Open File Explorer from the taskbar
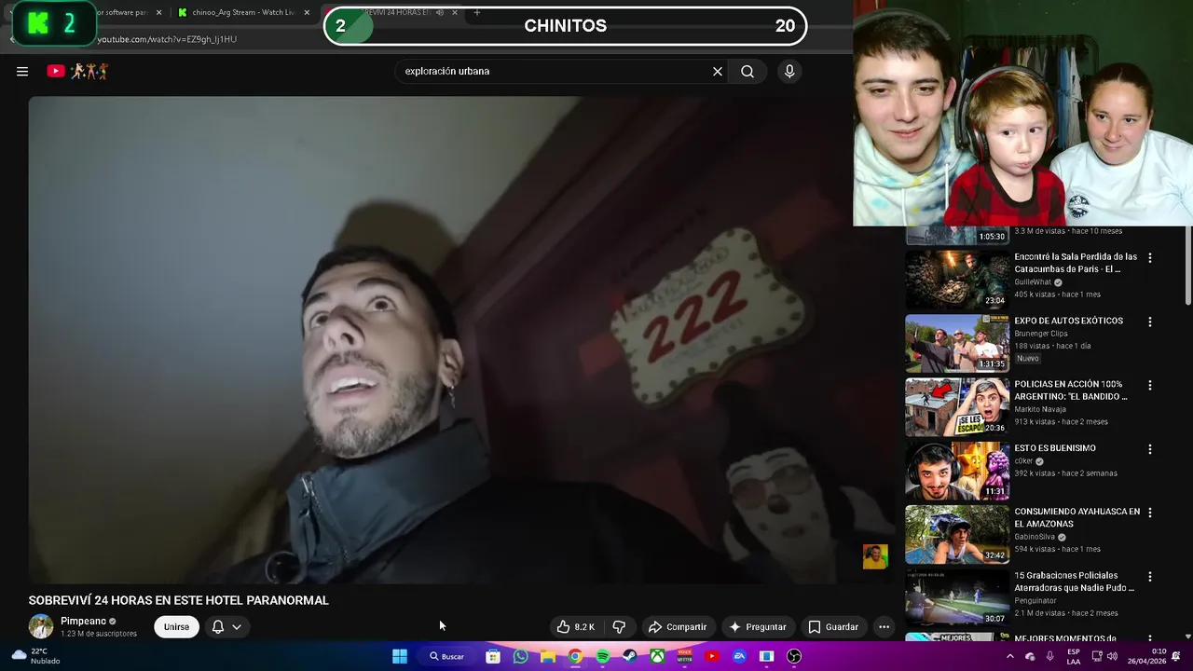 coord(548,656)
